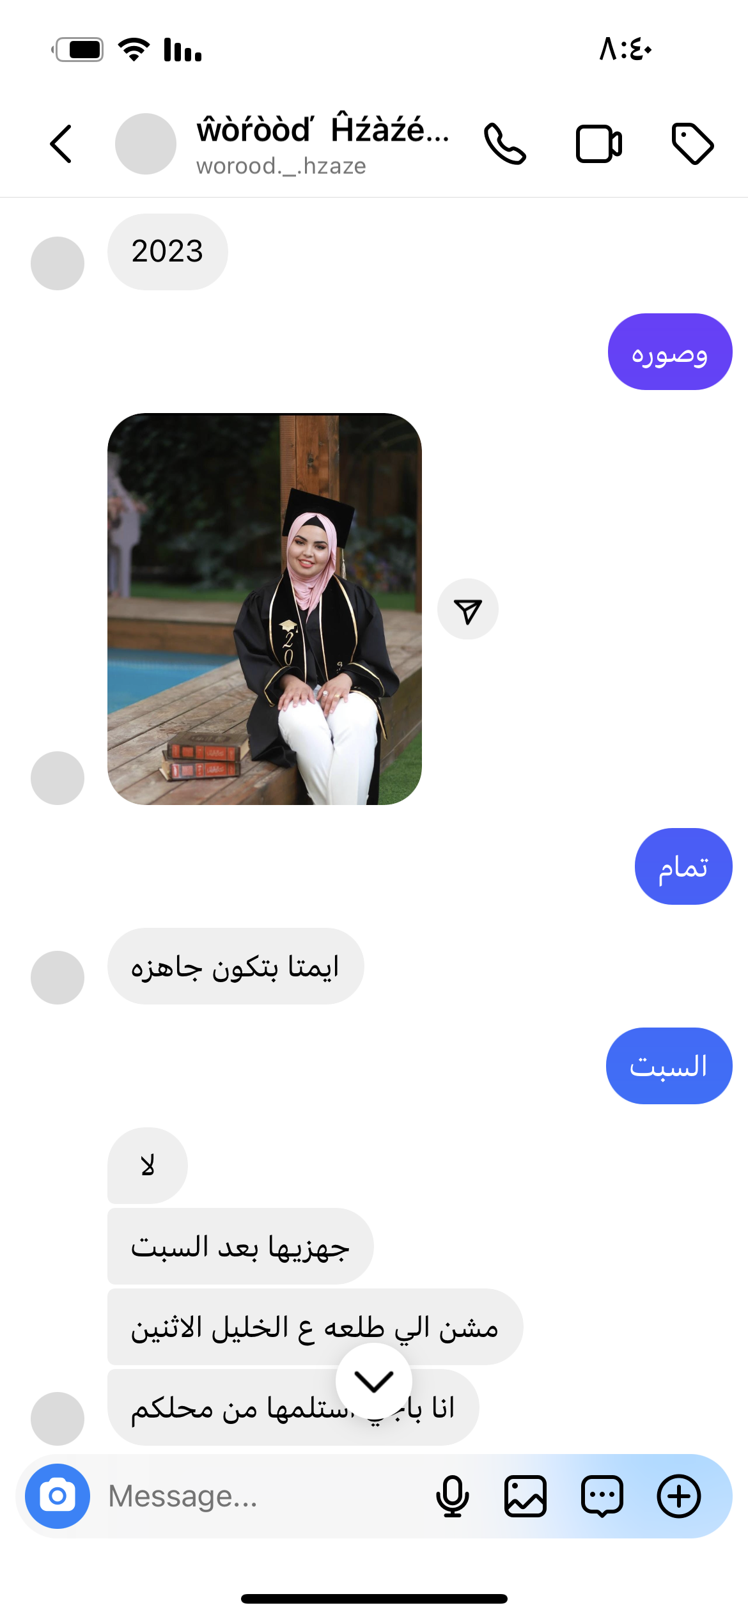Image resolution: width=748 pixels, height=1619 pixels.
Task: Record a voice message with the microphone icon
Action: tap(453, 1496)
